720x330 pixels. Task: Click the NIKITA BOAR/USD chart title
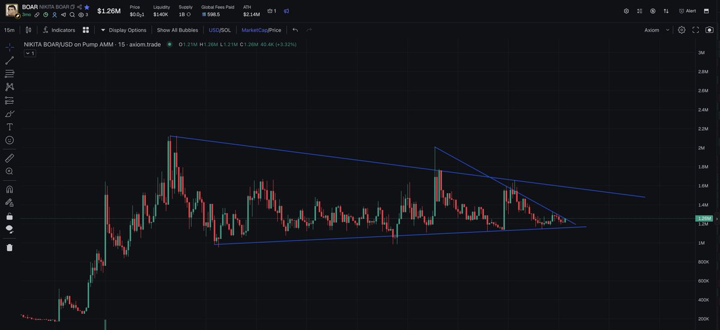point(92,44)
